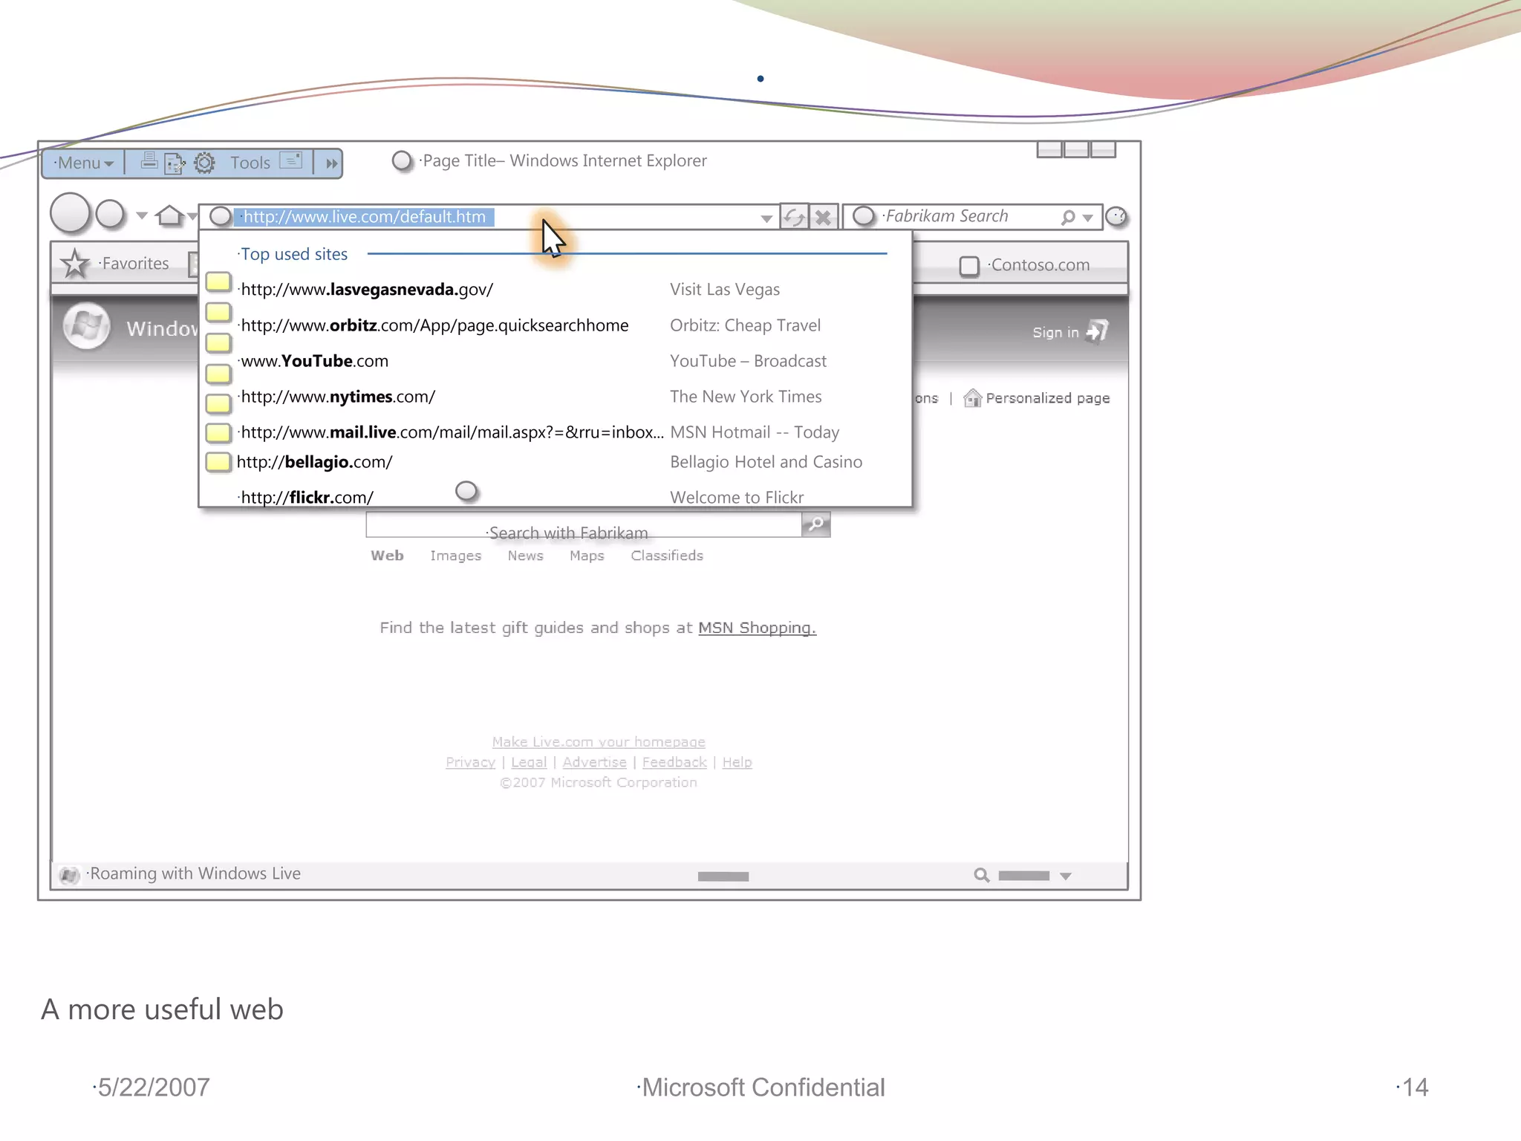Switch to the News search tab
The width and height of the screenshot is (1521, 1141).
coord(525,556)
